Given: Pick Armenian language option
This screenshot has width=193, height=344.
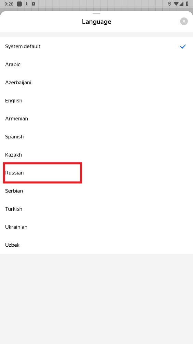Looking at the screenshot, I should (x=96, y=119).
